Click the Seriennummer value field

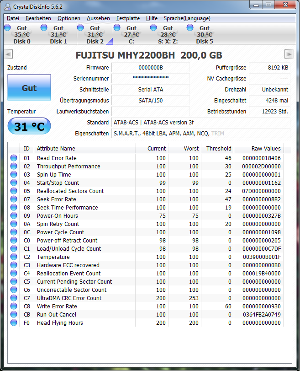coord(151,78)
